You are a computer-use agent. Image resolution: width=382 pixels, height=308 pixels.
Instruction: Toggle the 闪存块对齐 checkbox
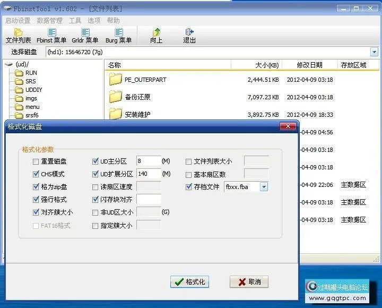95,200
